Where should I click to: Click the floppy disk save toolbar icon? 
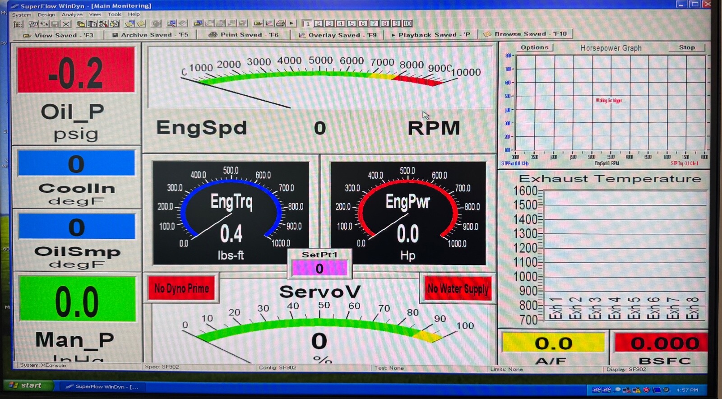55,24
